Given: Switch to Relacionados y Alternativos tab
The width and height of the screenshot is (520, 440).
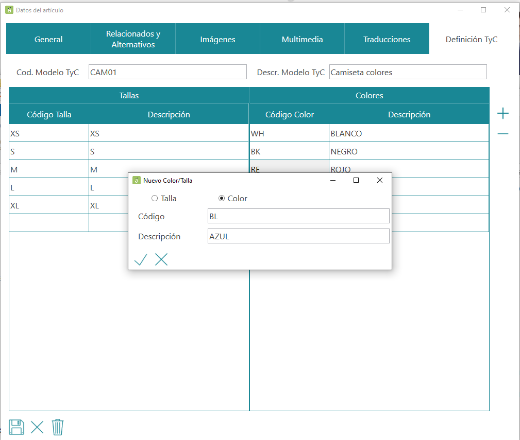Looking at the screenshot, I should (x=133, y=39).
